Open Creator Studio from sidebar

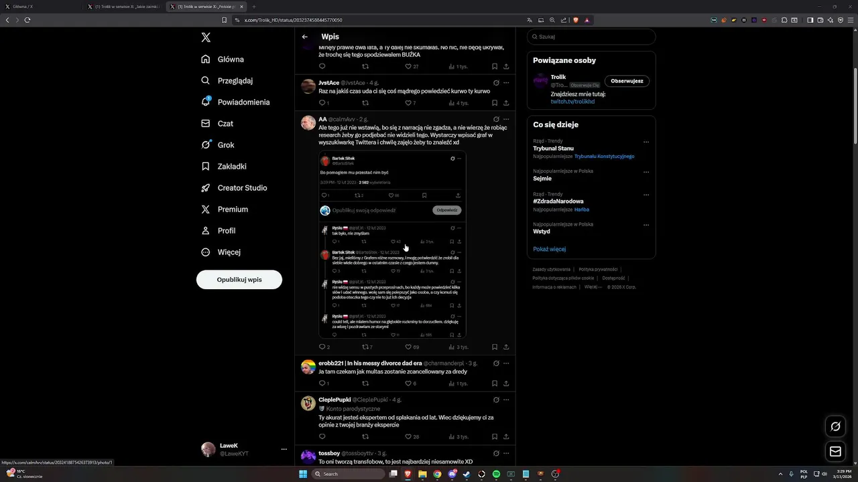pos(234,187)
